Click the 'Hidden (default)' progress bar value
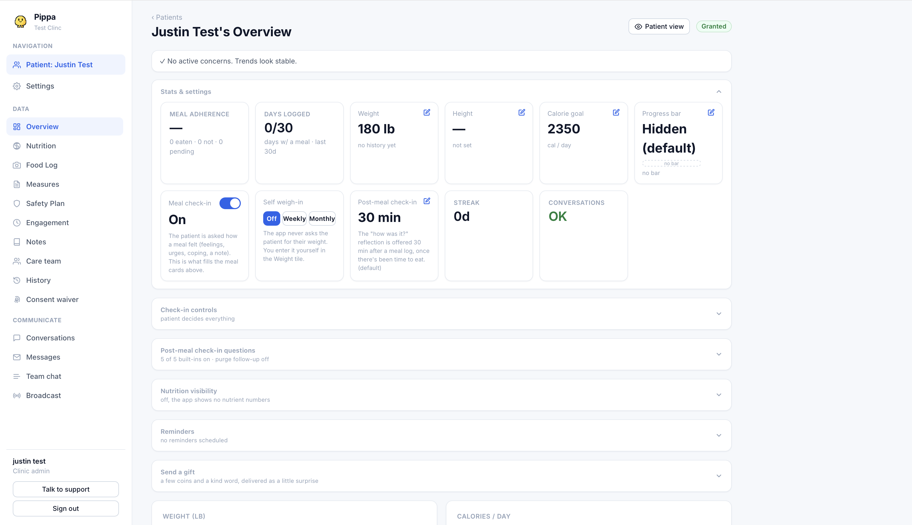This screenshot has width=912, height=525. [669, 138]
